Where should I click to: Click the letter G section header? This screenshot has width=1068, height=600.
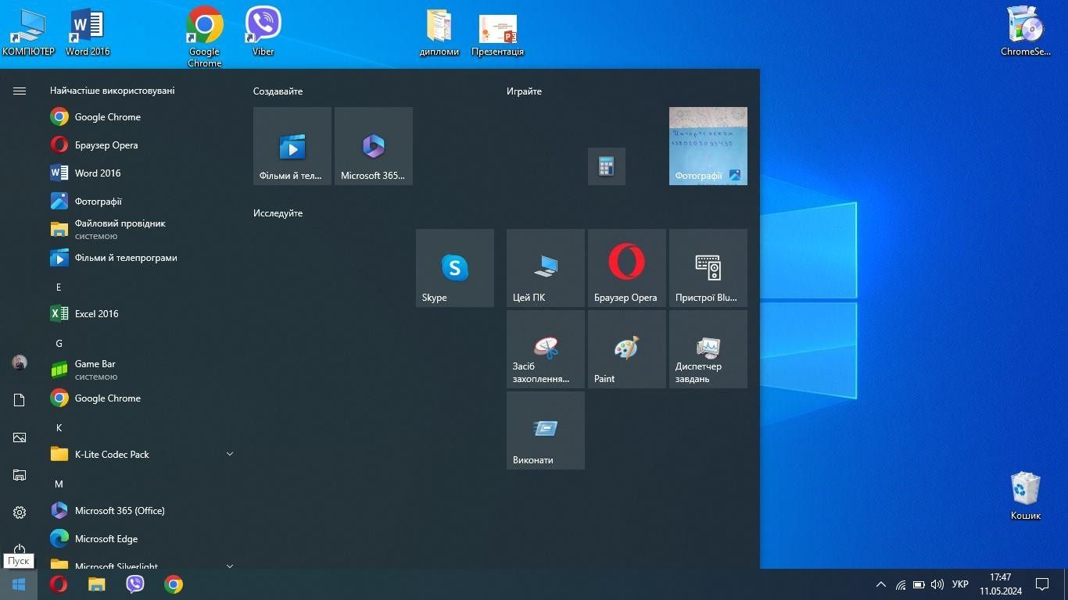(x=59, y=344)
